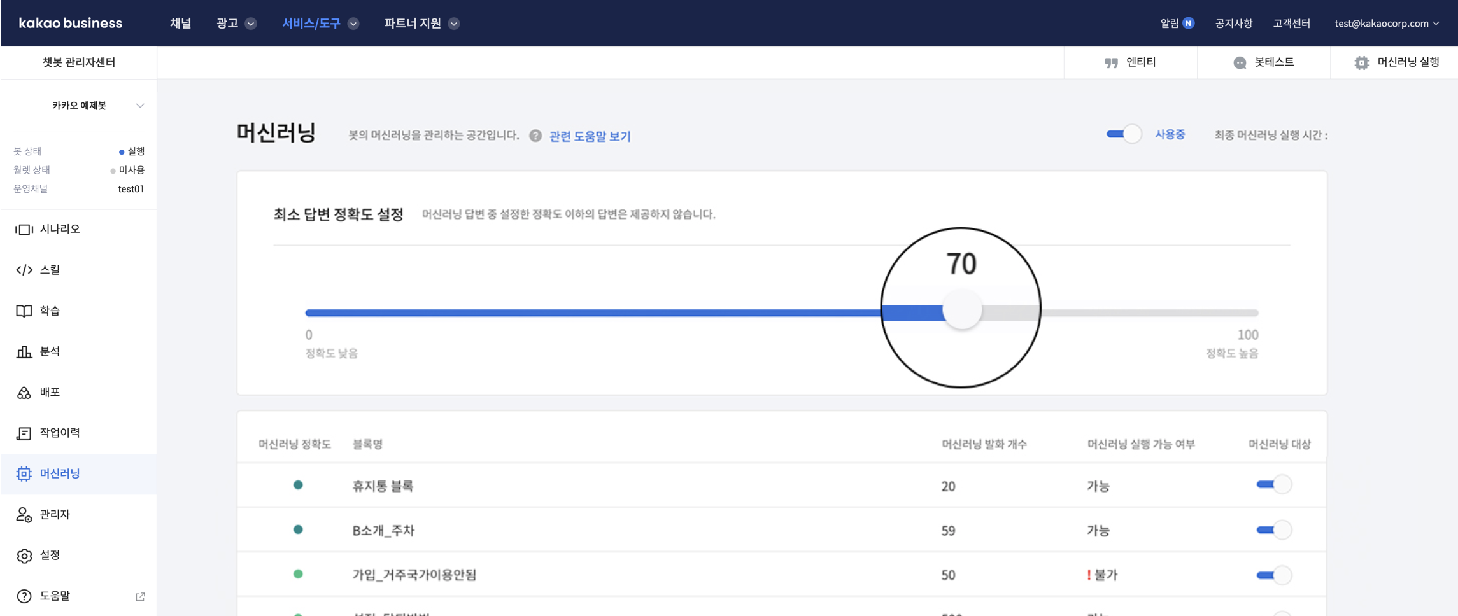Toggle the 사용중 machine learning switch
1458x616 pixels.
pyautogui.click(x=1123, y=134)
